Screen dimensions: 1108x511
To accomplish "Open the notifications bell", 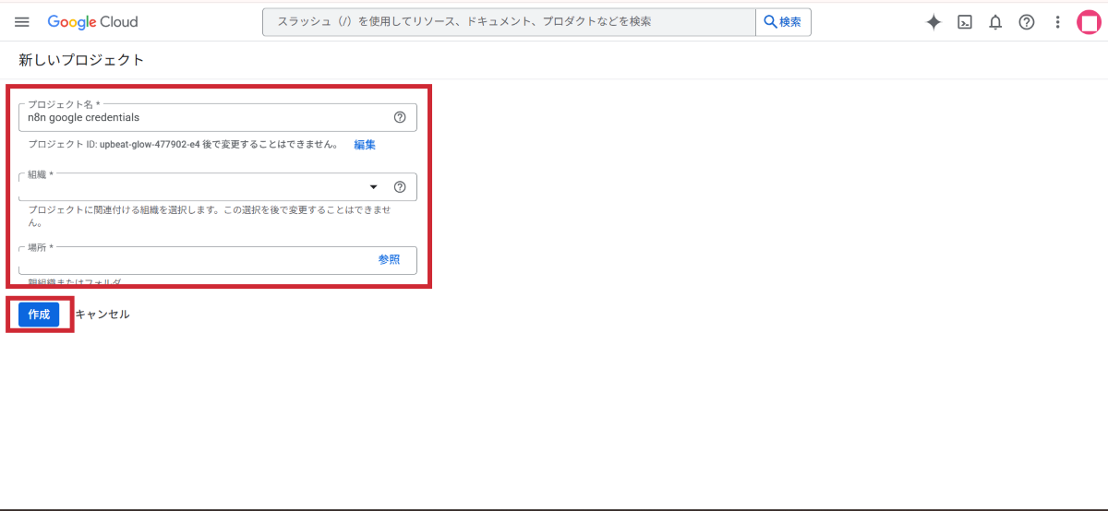I will [x=995, y=23].
